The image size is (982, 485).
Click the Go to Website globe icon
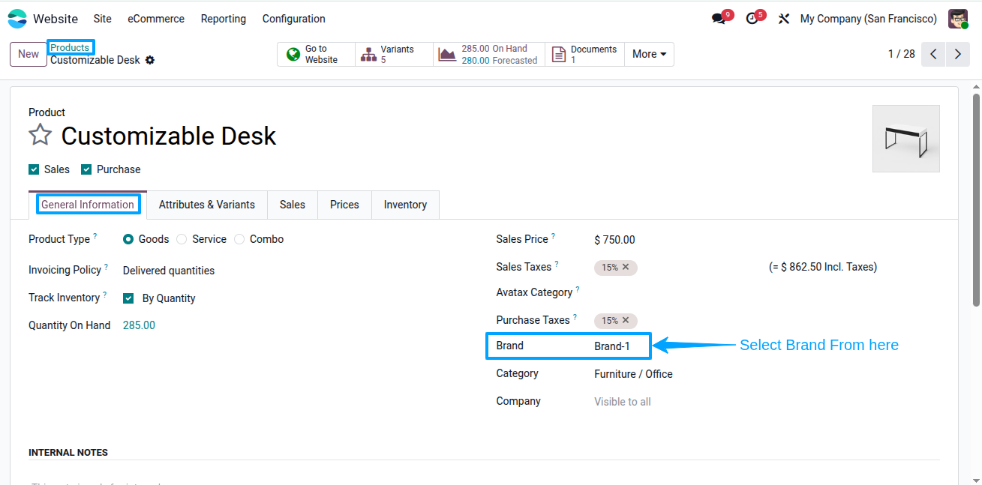click(293, 54)
